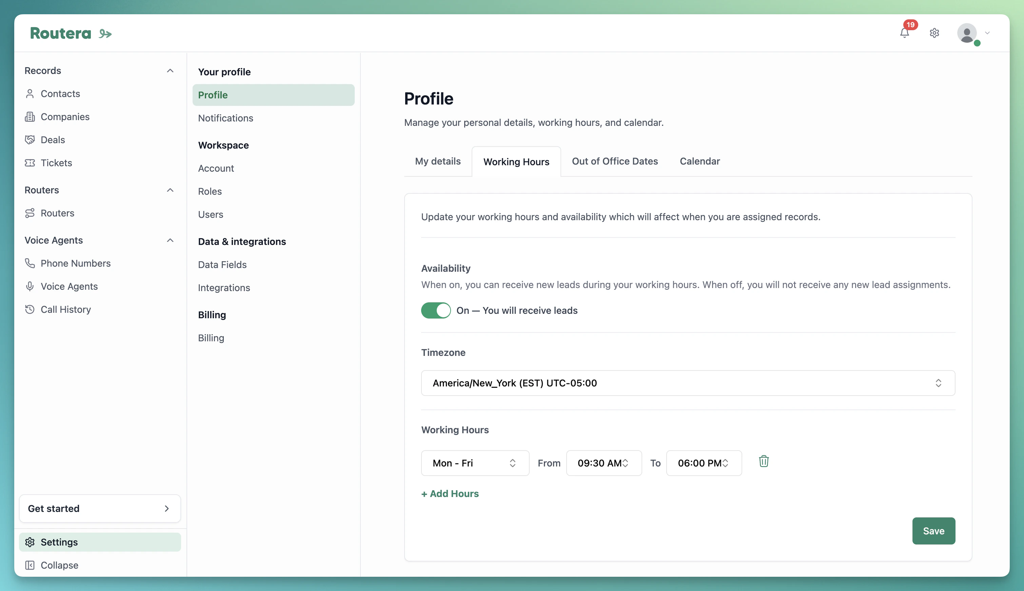The height and width of the screenshot is (591, 1024).
Task: Select Profile in settings menu
Action: coord(273,95)
